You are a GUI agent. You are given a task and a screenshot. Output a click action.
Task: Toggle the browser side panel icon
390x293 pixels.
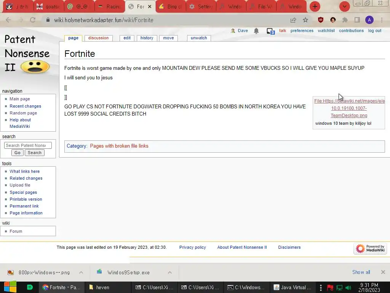(357, 20)
